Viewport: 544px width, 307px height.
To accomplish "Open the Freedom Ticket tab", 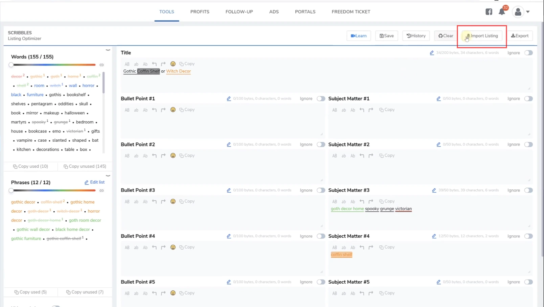I will [351, 12].
